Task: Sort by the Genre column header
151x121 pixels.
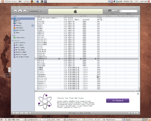Action: point(101,16)
